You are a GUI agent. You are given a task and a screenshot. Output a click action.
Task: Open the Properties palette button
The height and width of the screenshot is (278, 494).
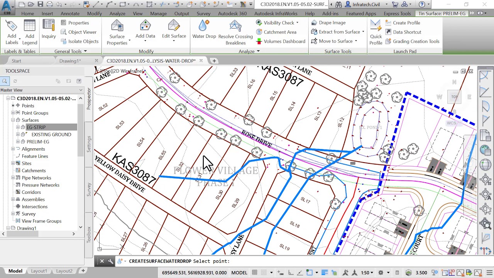(x=75, y=23)
